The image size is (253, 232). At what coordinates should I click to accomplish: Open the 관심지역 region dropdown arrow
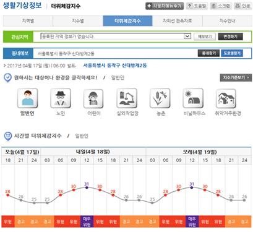click(187, 37)
